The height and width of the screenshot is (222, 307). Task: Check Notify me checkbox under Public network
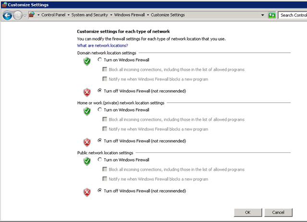click(x=105, y=179)
